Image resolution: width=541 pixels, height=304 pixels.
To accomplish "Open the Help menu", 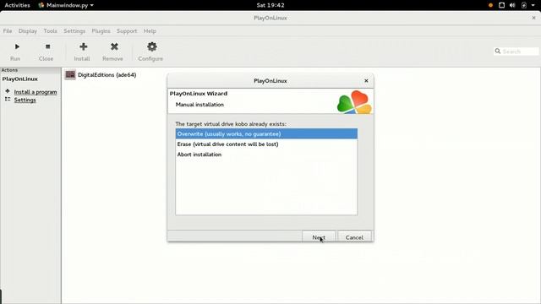I will tap(150, 30).
